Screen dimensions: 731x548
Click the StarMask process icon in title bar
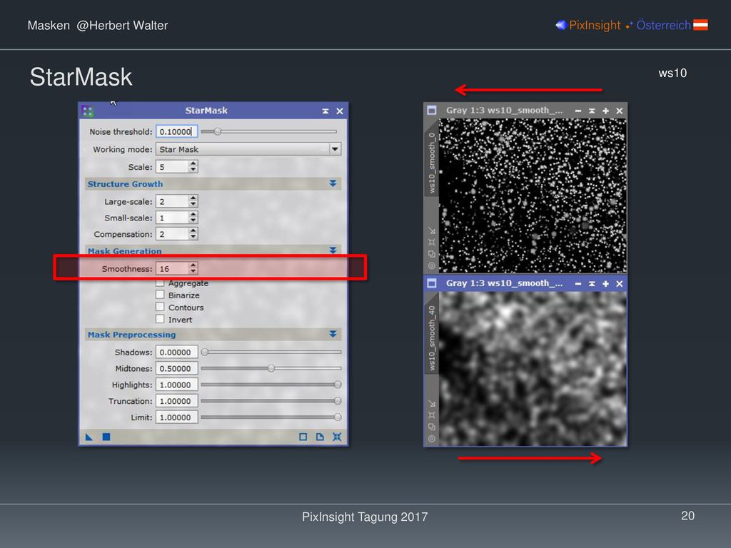point(87,111)
